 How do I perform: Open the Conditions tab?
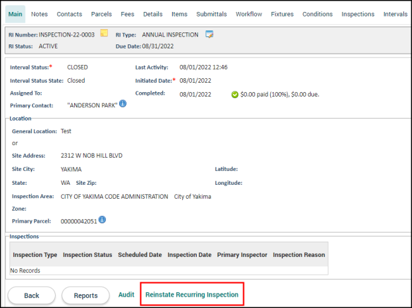(x=317, y=14)
